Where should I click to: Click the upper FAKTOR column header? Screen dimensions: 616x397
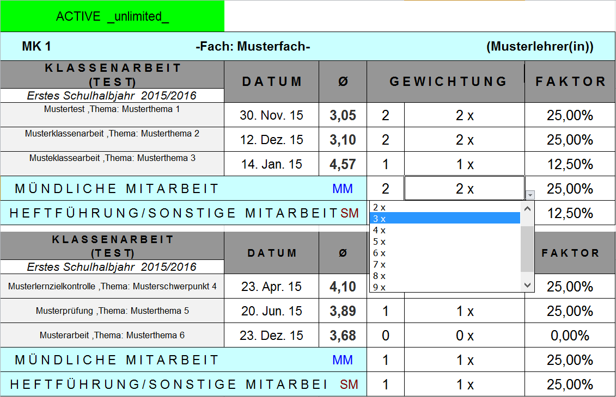(x=570, y=82)
